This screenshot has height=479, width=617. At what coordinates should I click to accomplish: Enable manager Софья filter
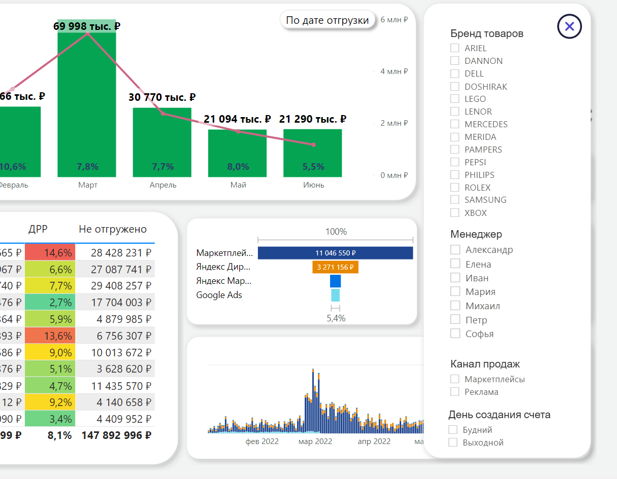456,334
